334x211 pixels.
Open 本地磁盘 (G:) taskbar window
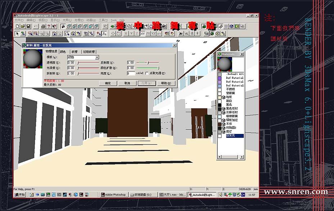(143, 194)
